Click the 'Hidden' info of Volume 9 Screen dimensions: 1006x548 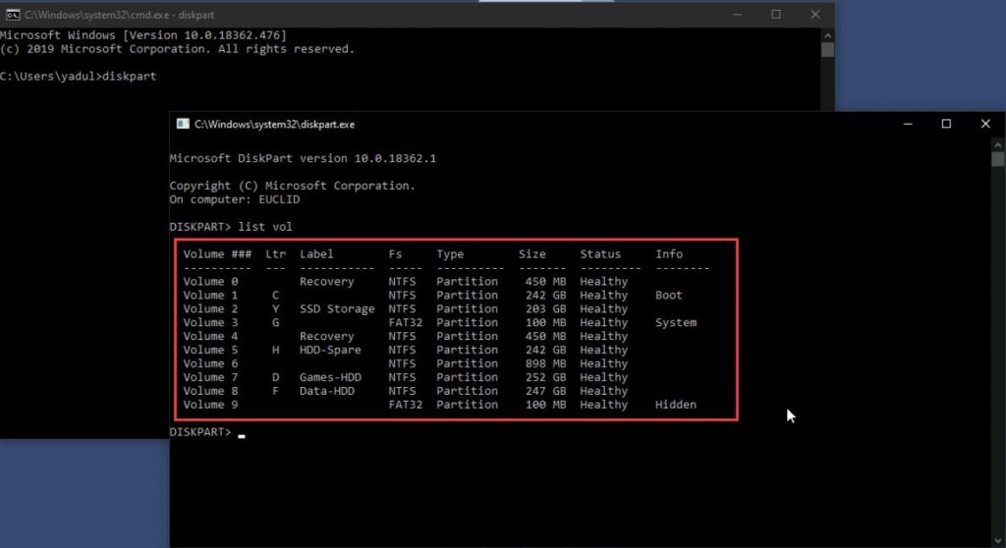click(x=676, y=405)
